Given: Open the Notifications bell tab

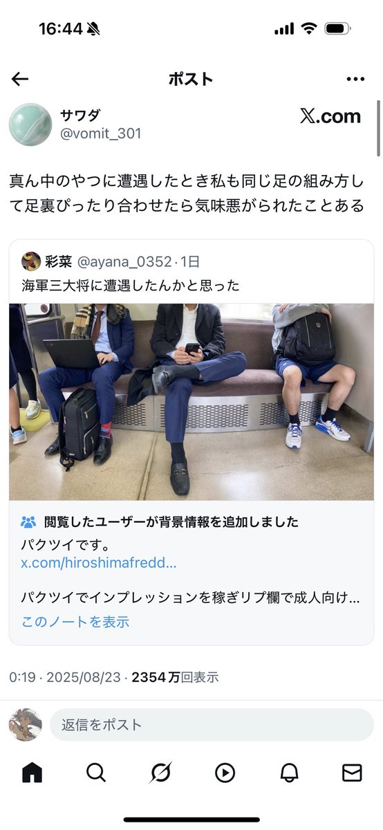Looking at the screenshot, I should (288, 773).
